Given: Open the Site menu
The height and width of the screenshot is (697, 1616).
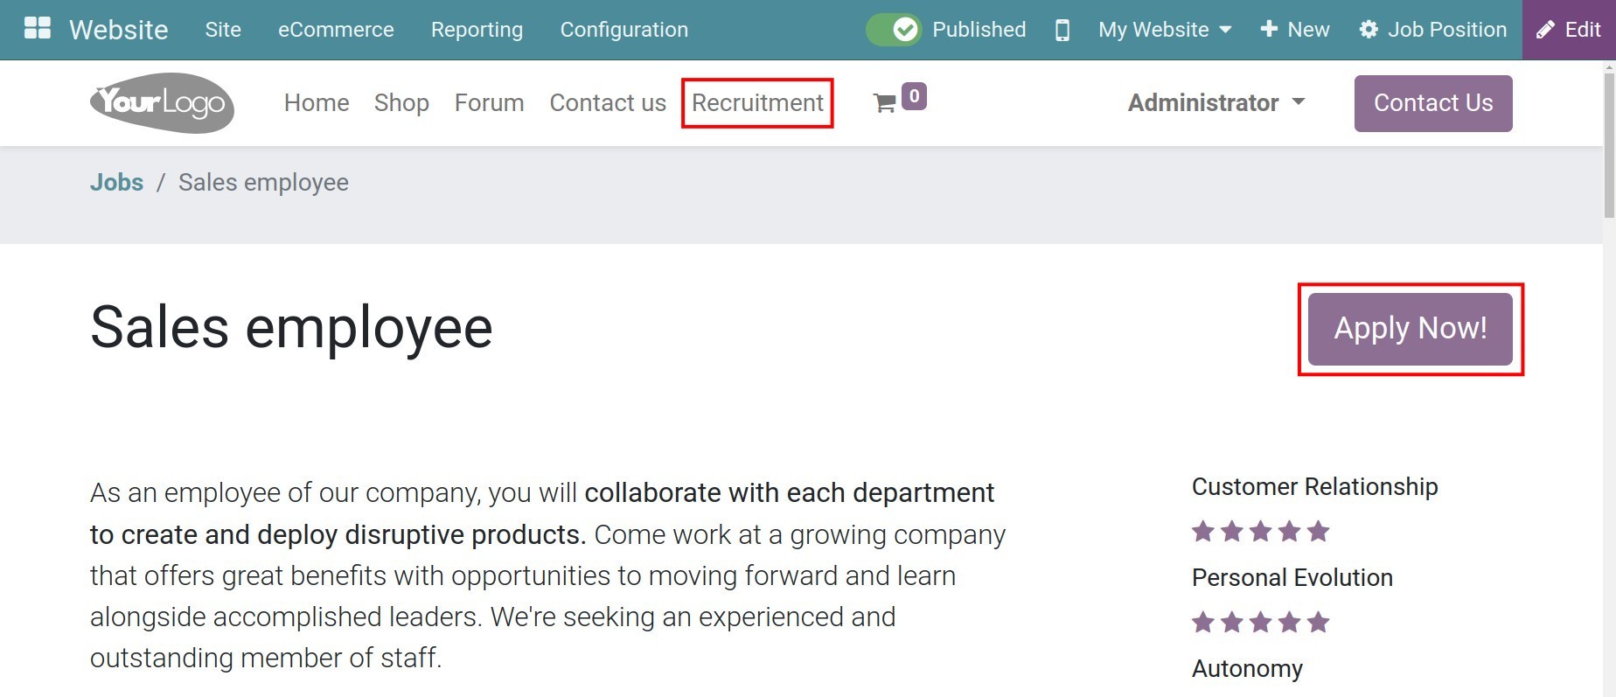Looking at the screenshot, I should point(223,30).
